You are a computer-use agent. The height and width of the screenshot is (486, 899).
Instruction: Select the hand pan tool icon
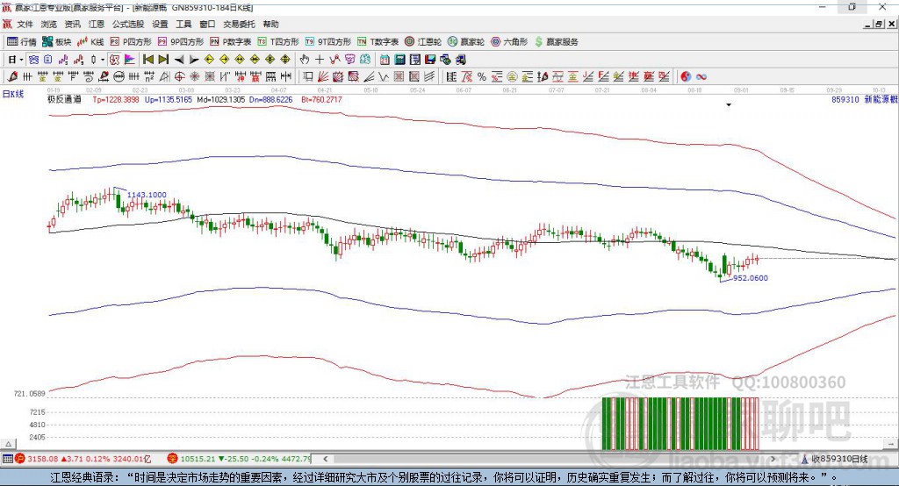(305, 60)
